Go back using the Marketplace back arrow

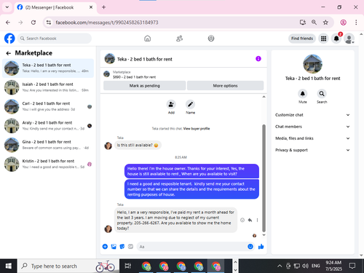coord(9,53)
